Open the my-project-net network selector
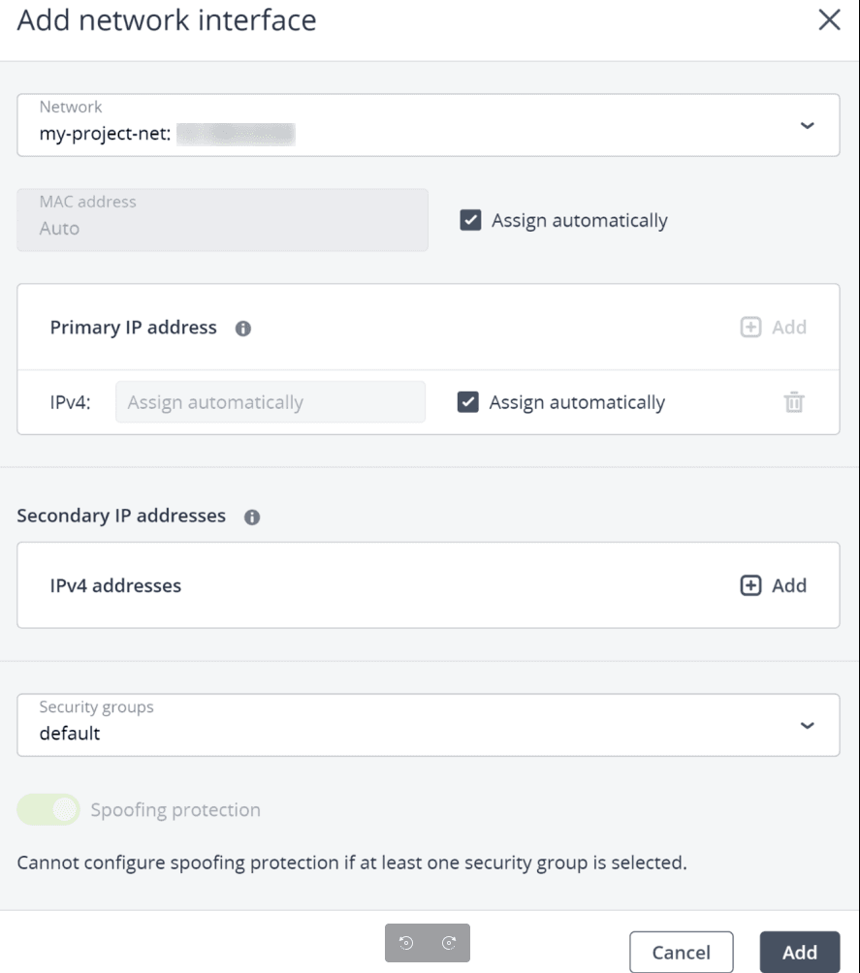The width and height of the screenshot is (860, 973). (388, 126)
